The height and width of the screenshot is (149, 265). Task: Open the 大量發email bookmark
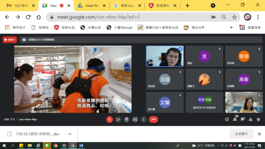pos(120,28)
